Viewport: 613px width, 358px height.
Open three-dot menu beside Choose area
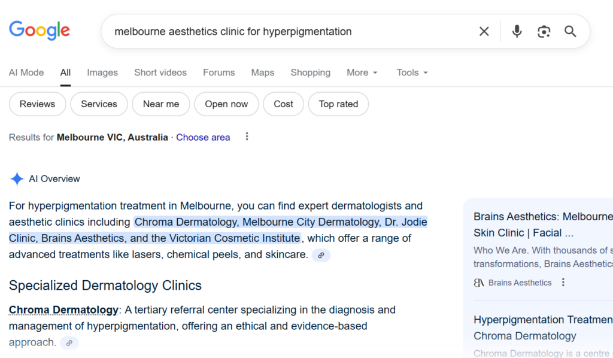click(x=247, y=137)
